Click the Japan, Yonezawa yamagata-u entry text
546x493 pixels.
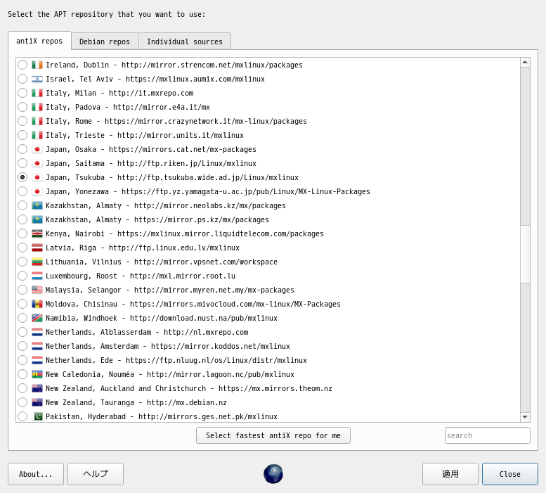(207, 191)
